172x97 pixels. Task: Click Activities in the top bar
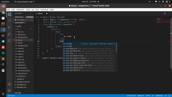tap(5, 2)
